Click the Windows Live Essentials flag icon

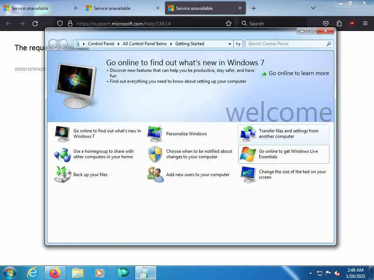coord(248,154)
